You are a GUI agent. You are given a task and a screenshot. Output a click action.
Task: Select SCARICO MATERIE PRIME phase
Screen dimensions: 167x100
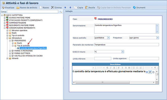pos(19,18)
